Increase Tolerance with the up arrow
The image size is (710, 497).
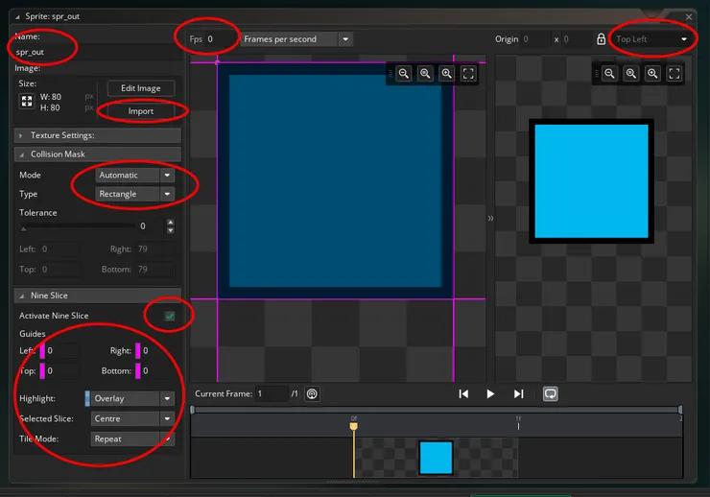point(170,222)
